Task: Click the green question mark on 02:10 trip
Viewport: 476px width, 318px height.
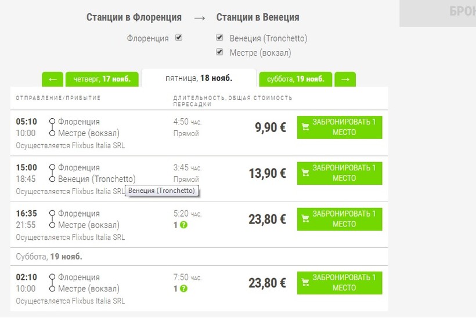Action: pyautogui.click(x=183, y=288)
